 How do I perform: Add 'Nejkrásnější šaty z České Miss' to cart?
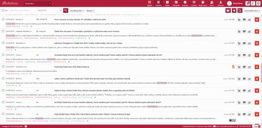click(x=239, y=114)
